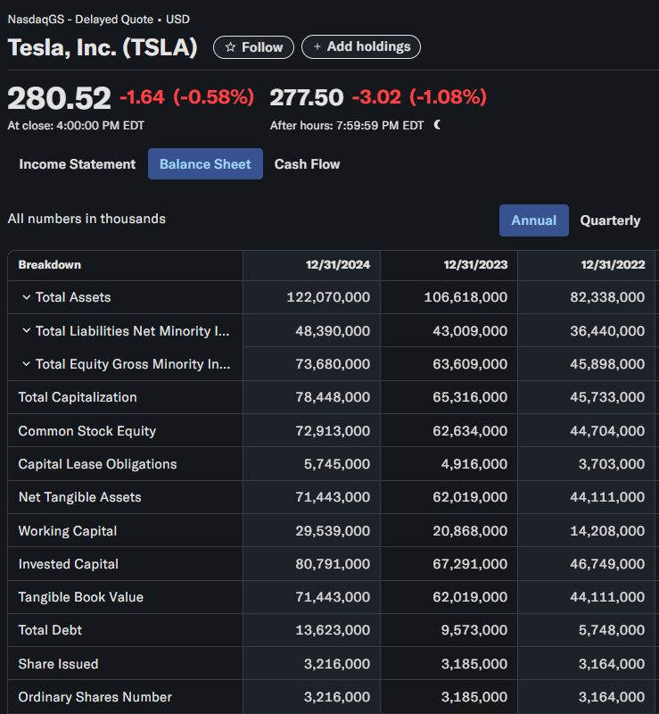The image size is (659, 714).
Task: Click Total Capitalization row label
Action: pos(78,397)
